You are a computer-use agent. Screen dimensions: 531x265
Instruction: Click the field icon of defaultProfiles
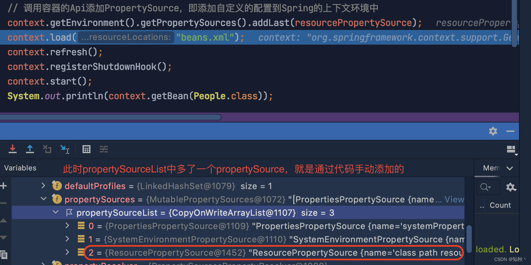pos(57,186)
